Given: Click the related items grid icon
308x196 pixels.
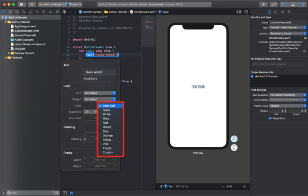Looking at the screenshot, I should click(64, 12).
